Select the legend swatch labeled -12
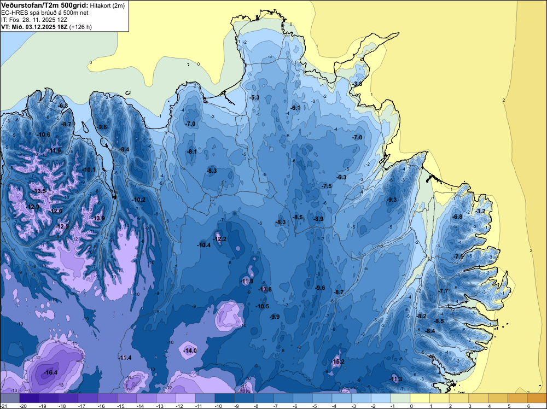 coord(185,398)
